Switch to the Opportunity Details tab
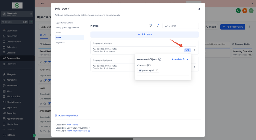256x140 pixels. point(64,23)
